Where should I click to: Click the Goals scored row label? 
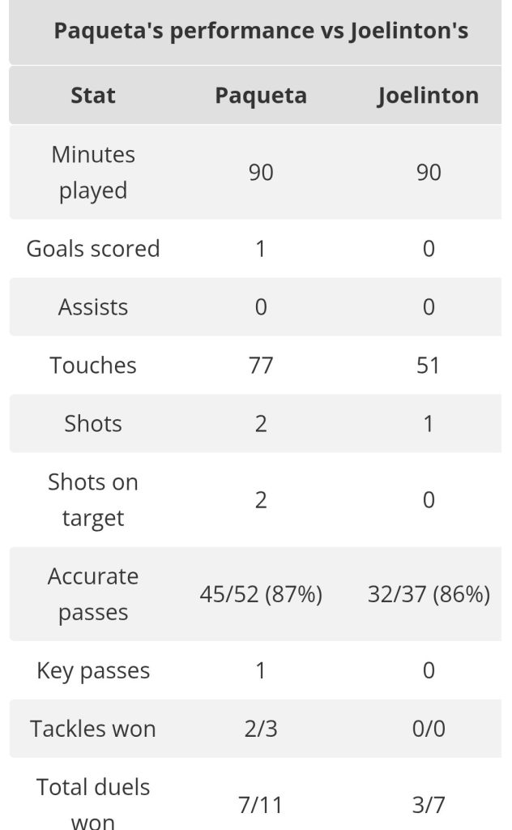point(93,248)
